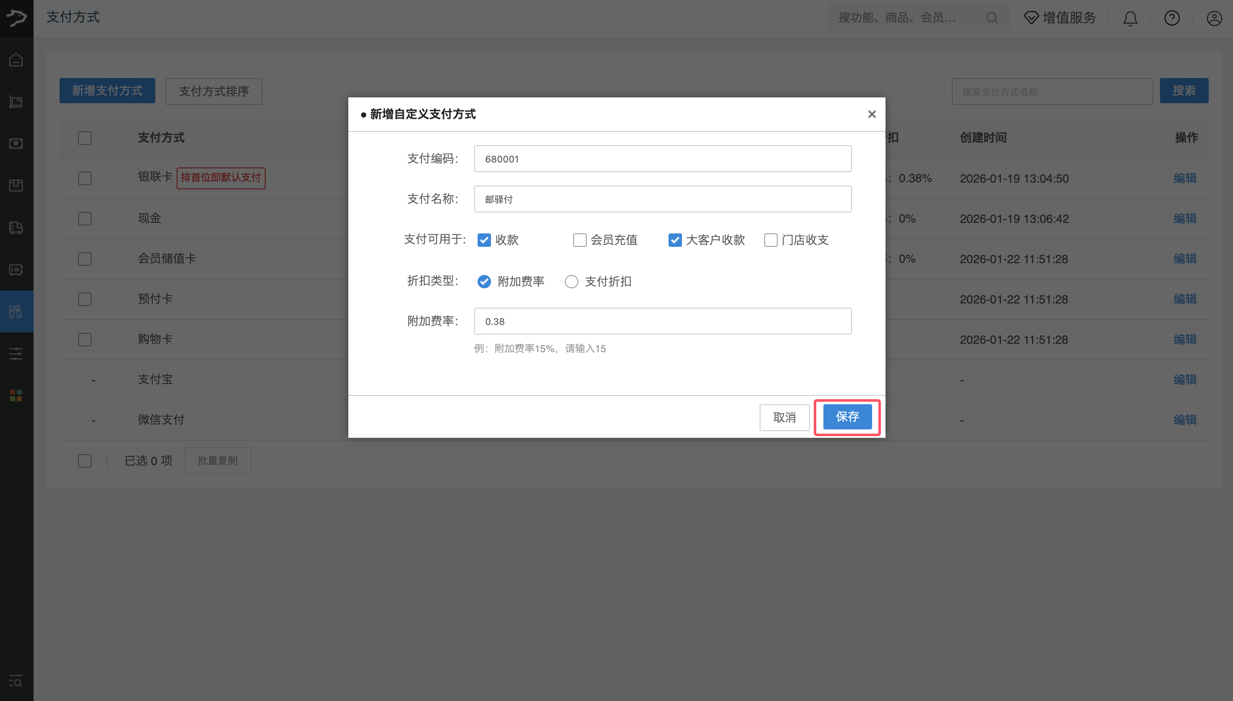Open the user account profile icon
Screen dimensions: 1233x701
coord(1214,18)
